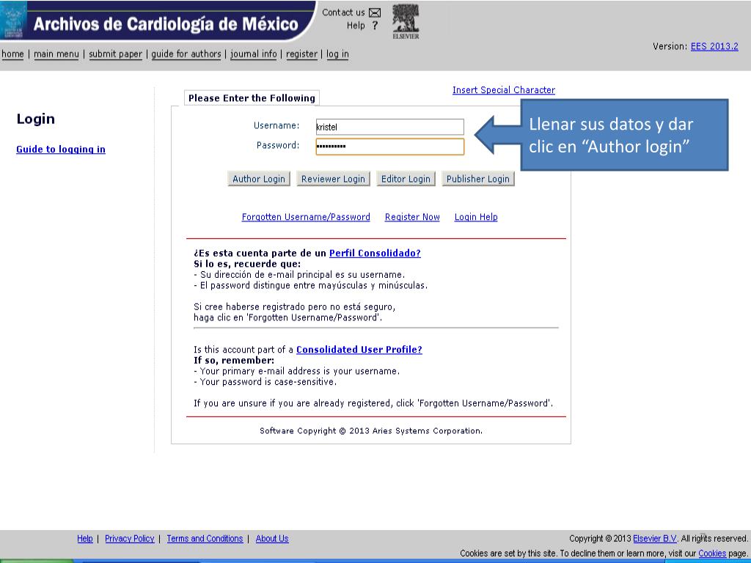Click the Username input field
This screenshot has width=751, height=563.
390,127
